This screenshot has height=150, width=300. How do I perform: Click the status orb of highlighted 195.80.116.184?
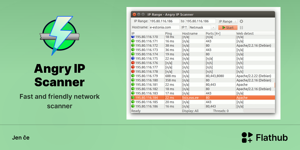pyautogui.click(x=133, y=97)
